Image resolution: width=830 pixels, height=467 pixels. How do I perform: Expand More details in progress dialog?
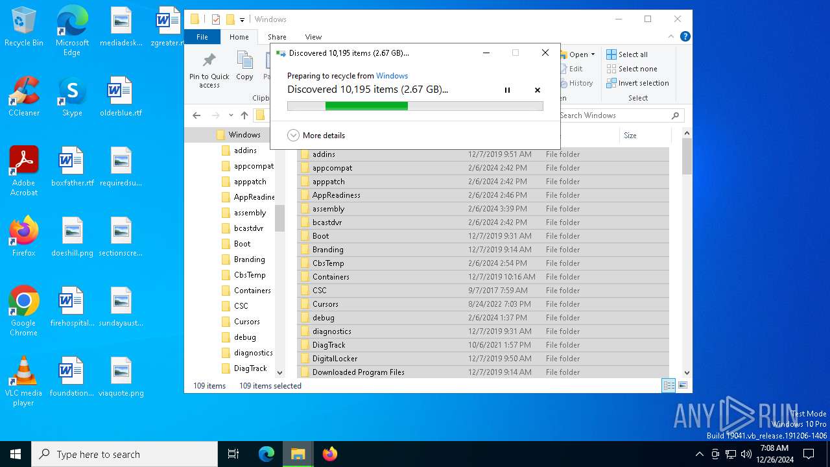(x=316, y=136)
